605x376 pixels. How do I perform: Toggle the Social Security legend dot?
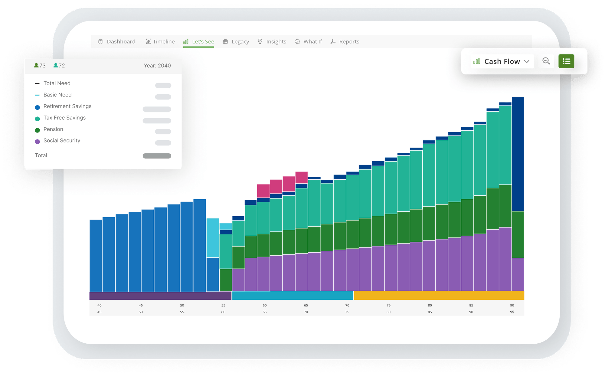click(38, 141)
